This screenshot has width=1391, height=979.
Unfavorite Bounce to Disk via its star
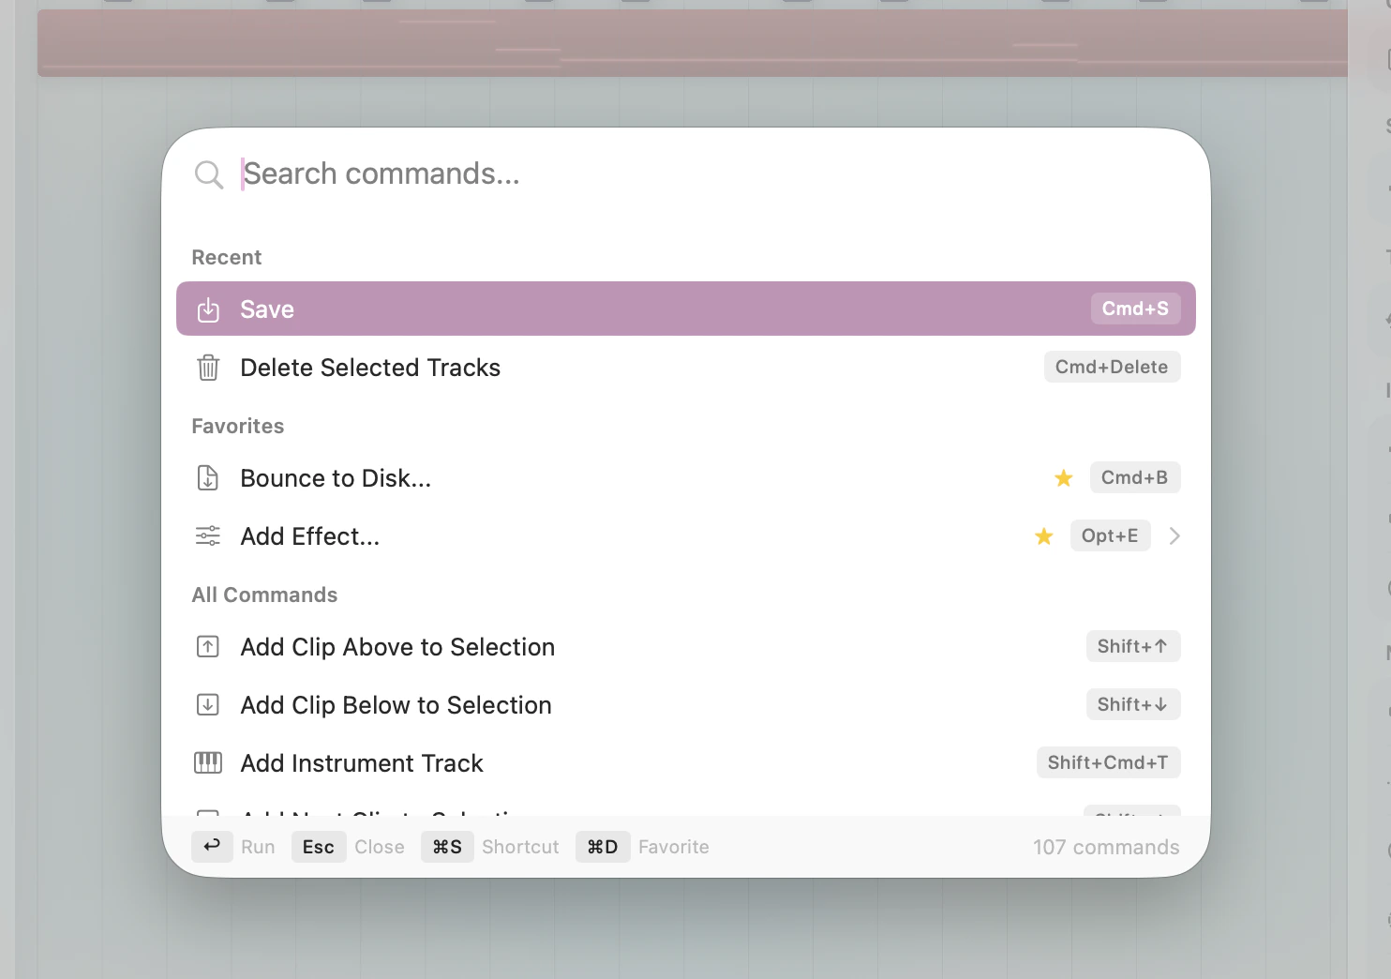[x=1064, y=478]
